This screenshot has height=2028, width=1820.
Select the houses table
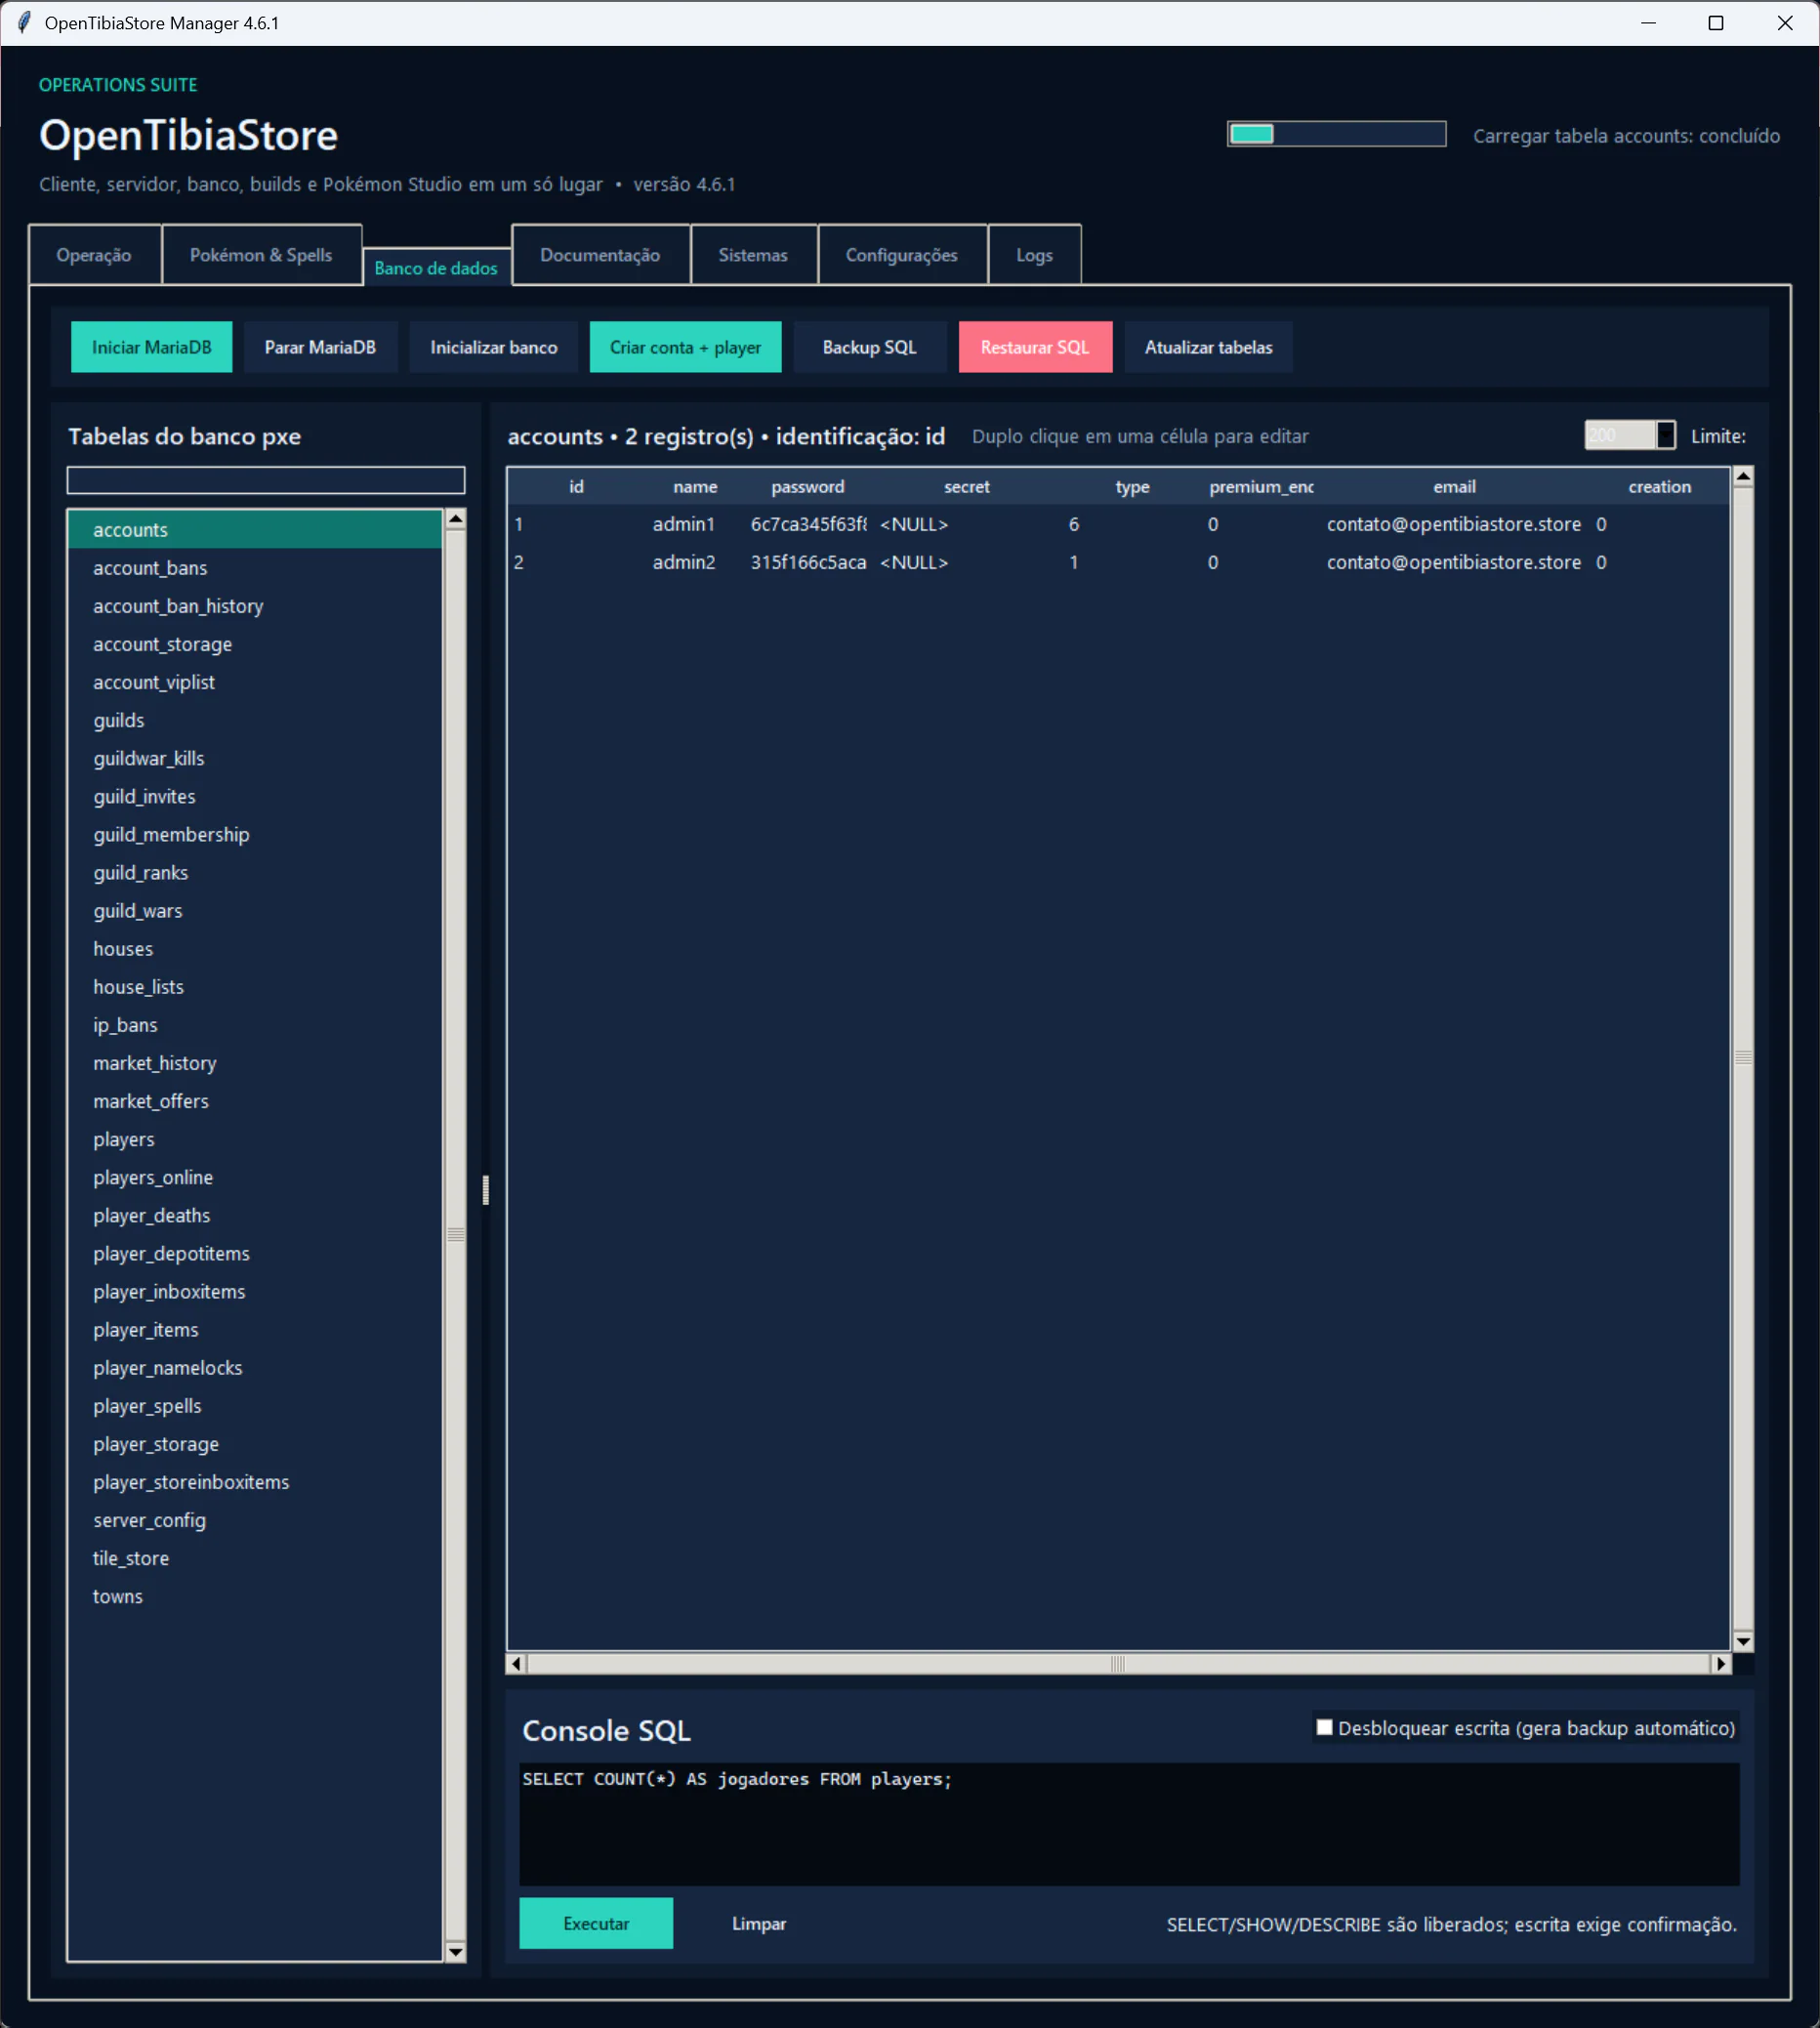[255, 949]
